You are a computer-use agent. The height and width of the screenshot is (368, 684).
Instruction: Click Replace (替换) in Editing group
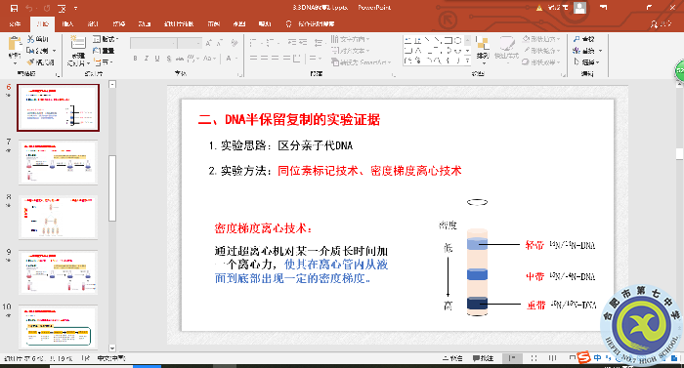click(587, 51)
